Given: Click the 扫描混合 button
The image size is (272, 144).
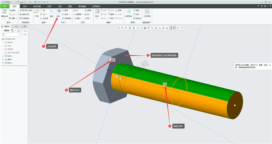Looking at the screenshot, I should tap(67, 18).
